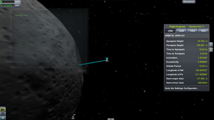Click the vessel icon at tether end
The width and height of the screenshot is (214, 120).
(x=107, y=59)
